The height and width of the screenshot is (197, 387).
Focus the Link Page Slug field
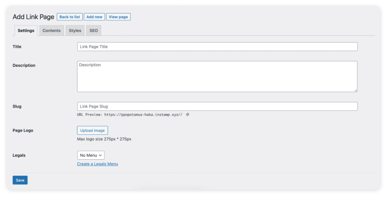click(217, 106)
